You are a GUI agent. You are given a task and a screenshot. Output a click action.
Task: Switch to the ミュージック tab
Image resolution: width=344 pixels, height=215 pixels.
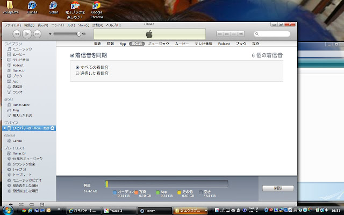[159, 44]
